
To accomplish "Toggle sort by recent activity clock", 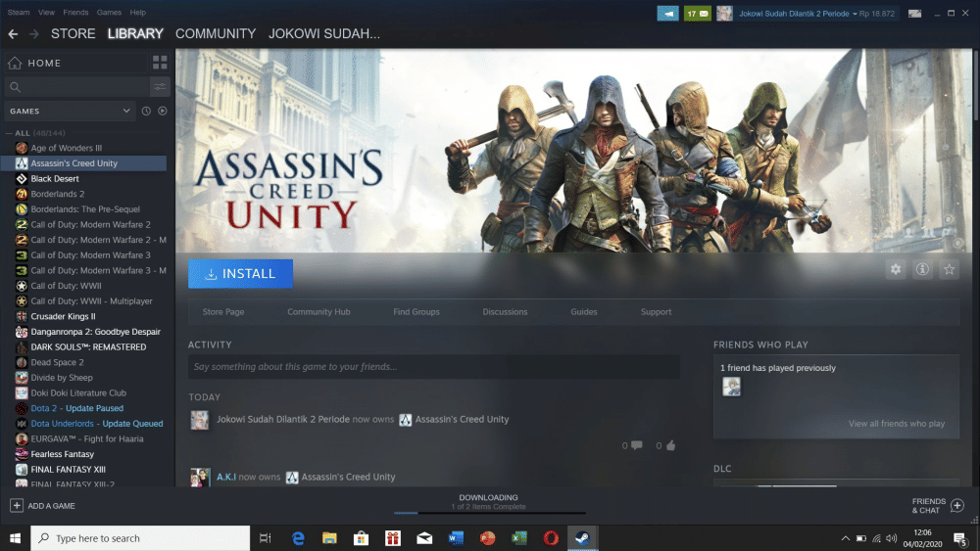I will [146, 112].
